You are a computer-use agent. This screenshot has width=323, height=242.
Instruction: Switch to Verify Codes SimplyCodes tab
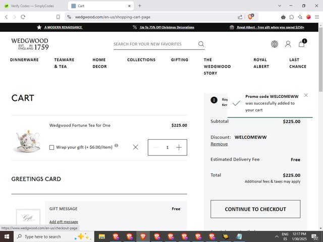click(x=32, y=6)
